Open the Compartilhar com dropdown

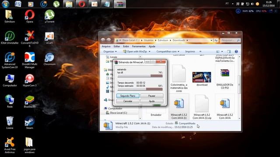coord(168,51)
